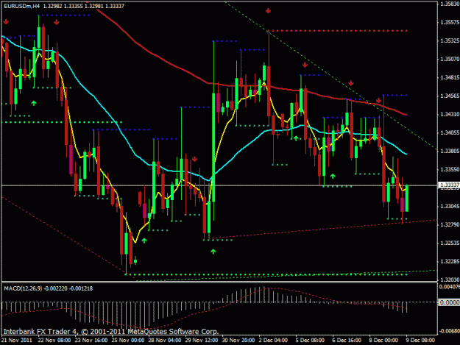The image size is (460, 345).
Task: Click the MACD(12,26,9) indicator label
Action: [23, 288]
